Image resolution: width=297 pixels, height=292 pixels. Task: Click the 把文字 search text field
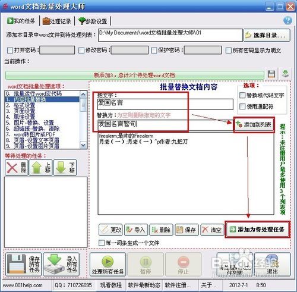pos(165,104)
